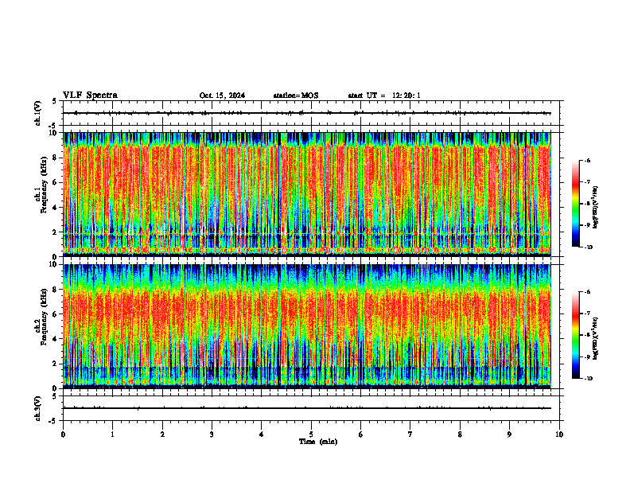Click the ch.2 frequency tick "8"
The width and height of the screenshot is (630, 487).
click(56, 290)
